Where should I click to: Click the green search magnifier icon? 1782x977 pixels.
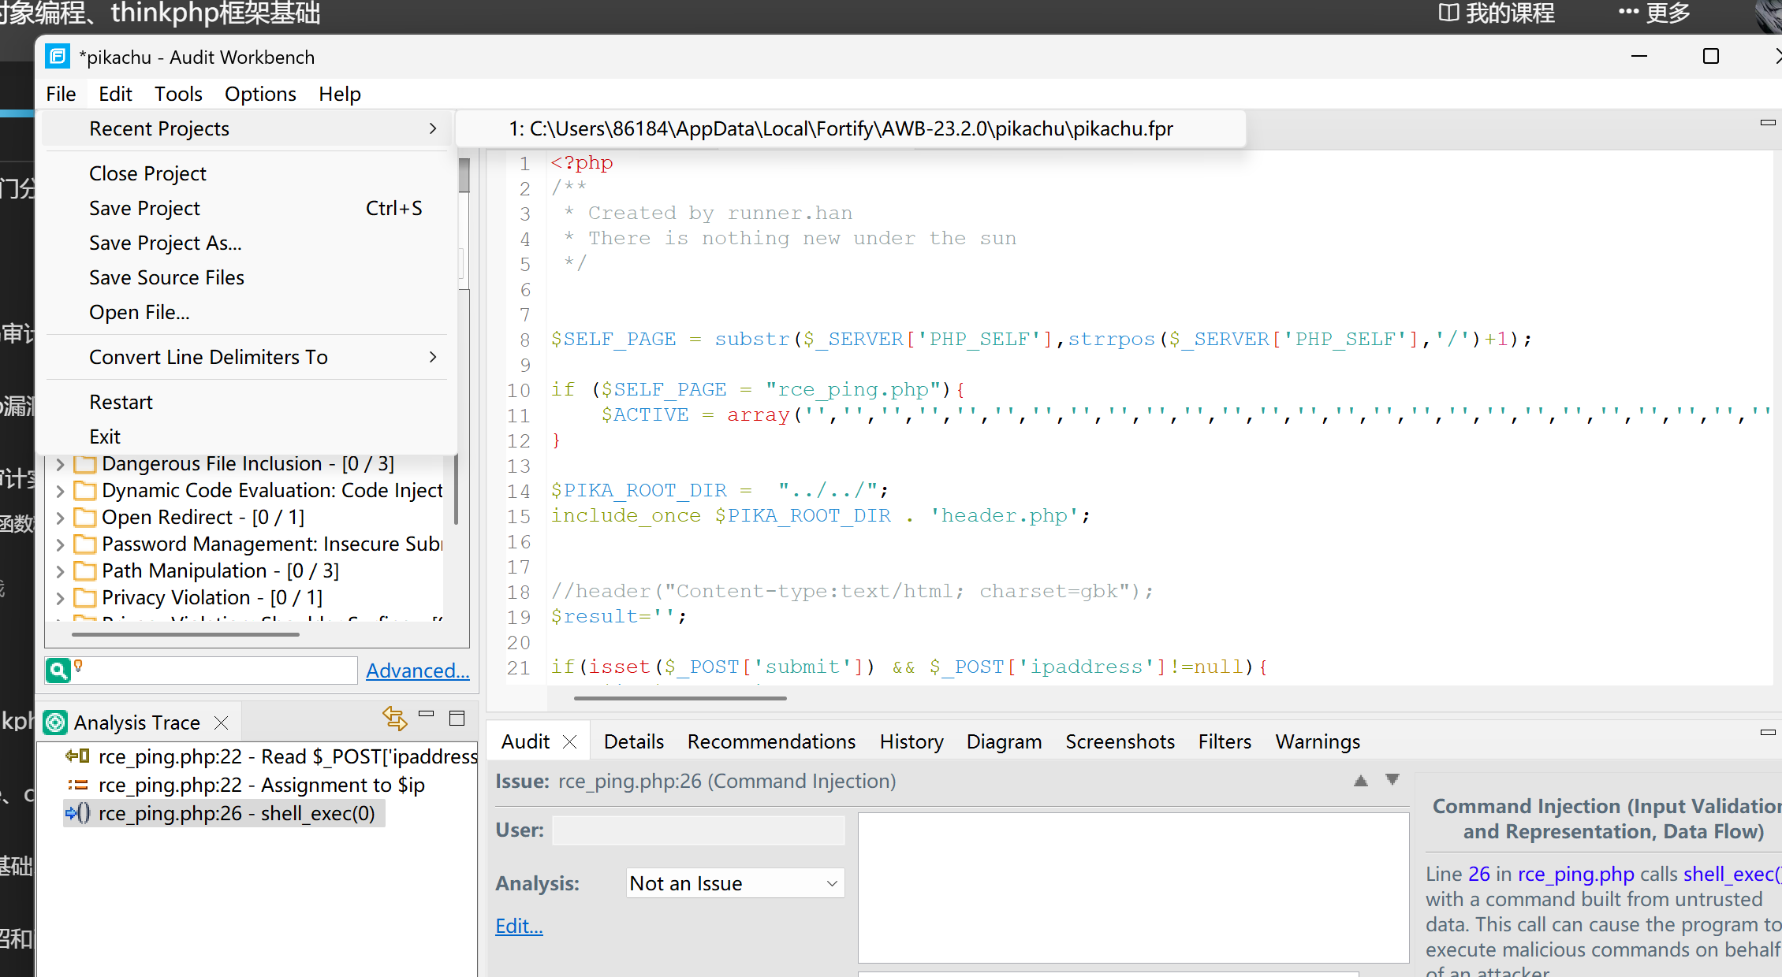click(x=58, y=671)
